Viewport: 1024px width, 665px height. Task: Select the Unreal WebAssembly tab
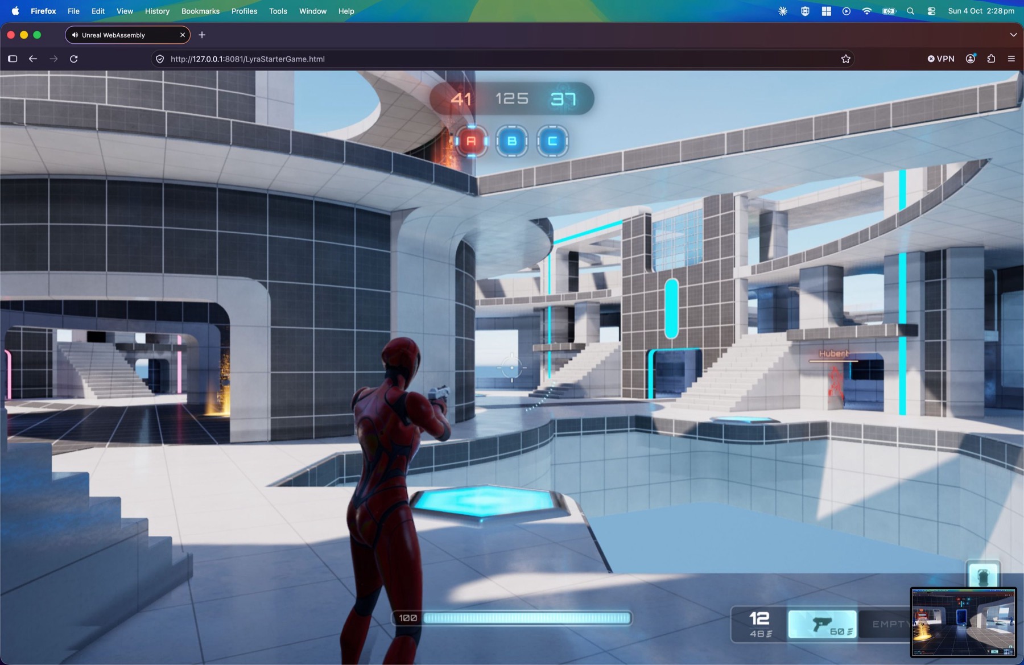pos(127,35)
